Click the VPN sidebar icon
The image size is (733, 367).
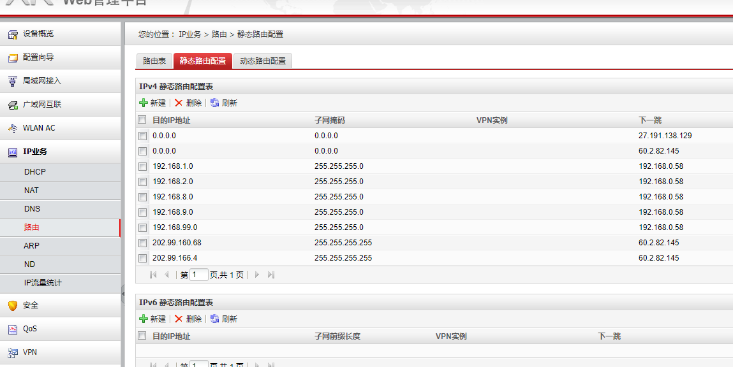click(13, 352)
